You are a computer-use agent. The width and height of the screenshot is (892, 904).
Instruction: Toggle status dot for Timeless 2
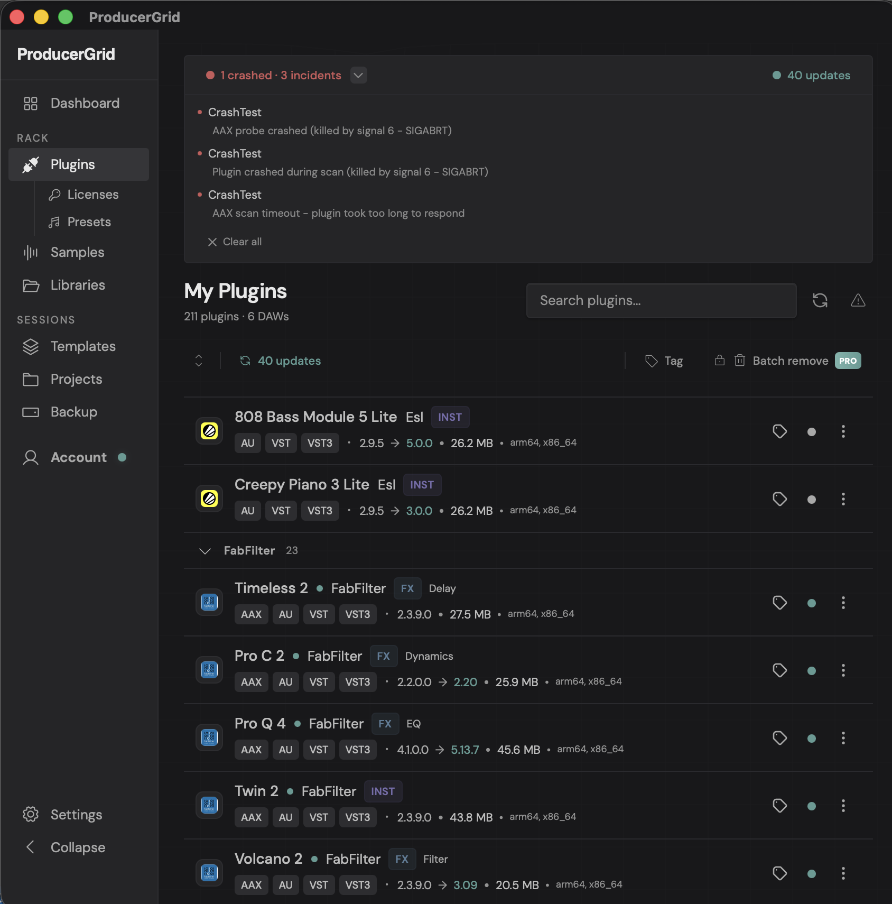tap(812, 603)
